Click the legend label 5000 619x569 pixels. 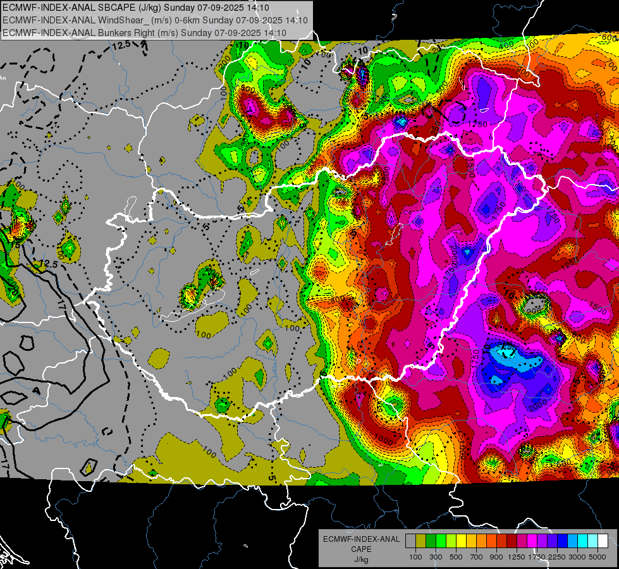pyautogui.click(x=598, y=557)
